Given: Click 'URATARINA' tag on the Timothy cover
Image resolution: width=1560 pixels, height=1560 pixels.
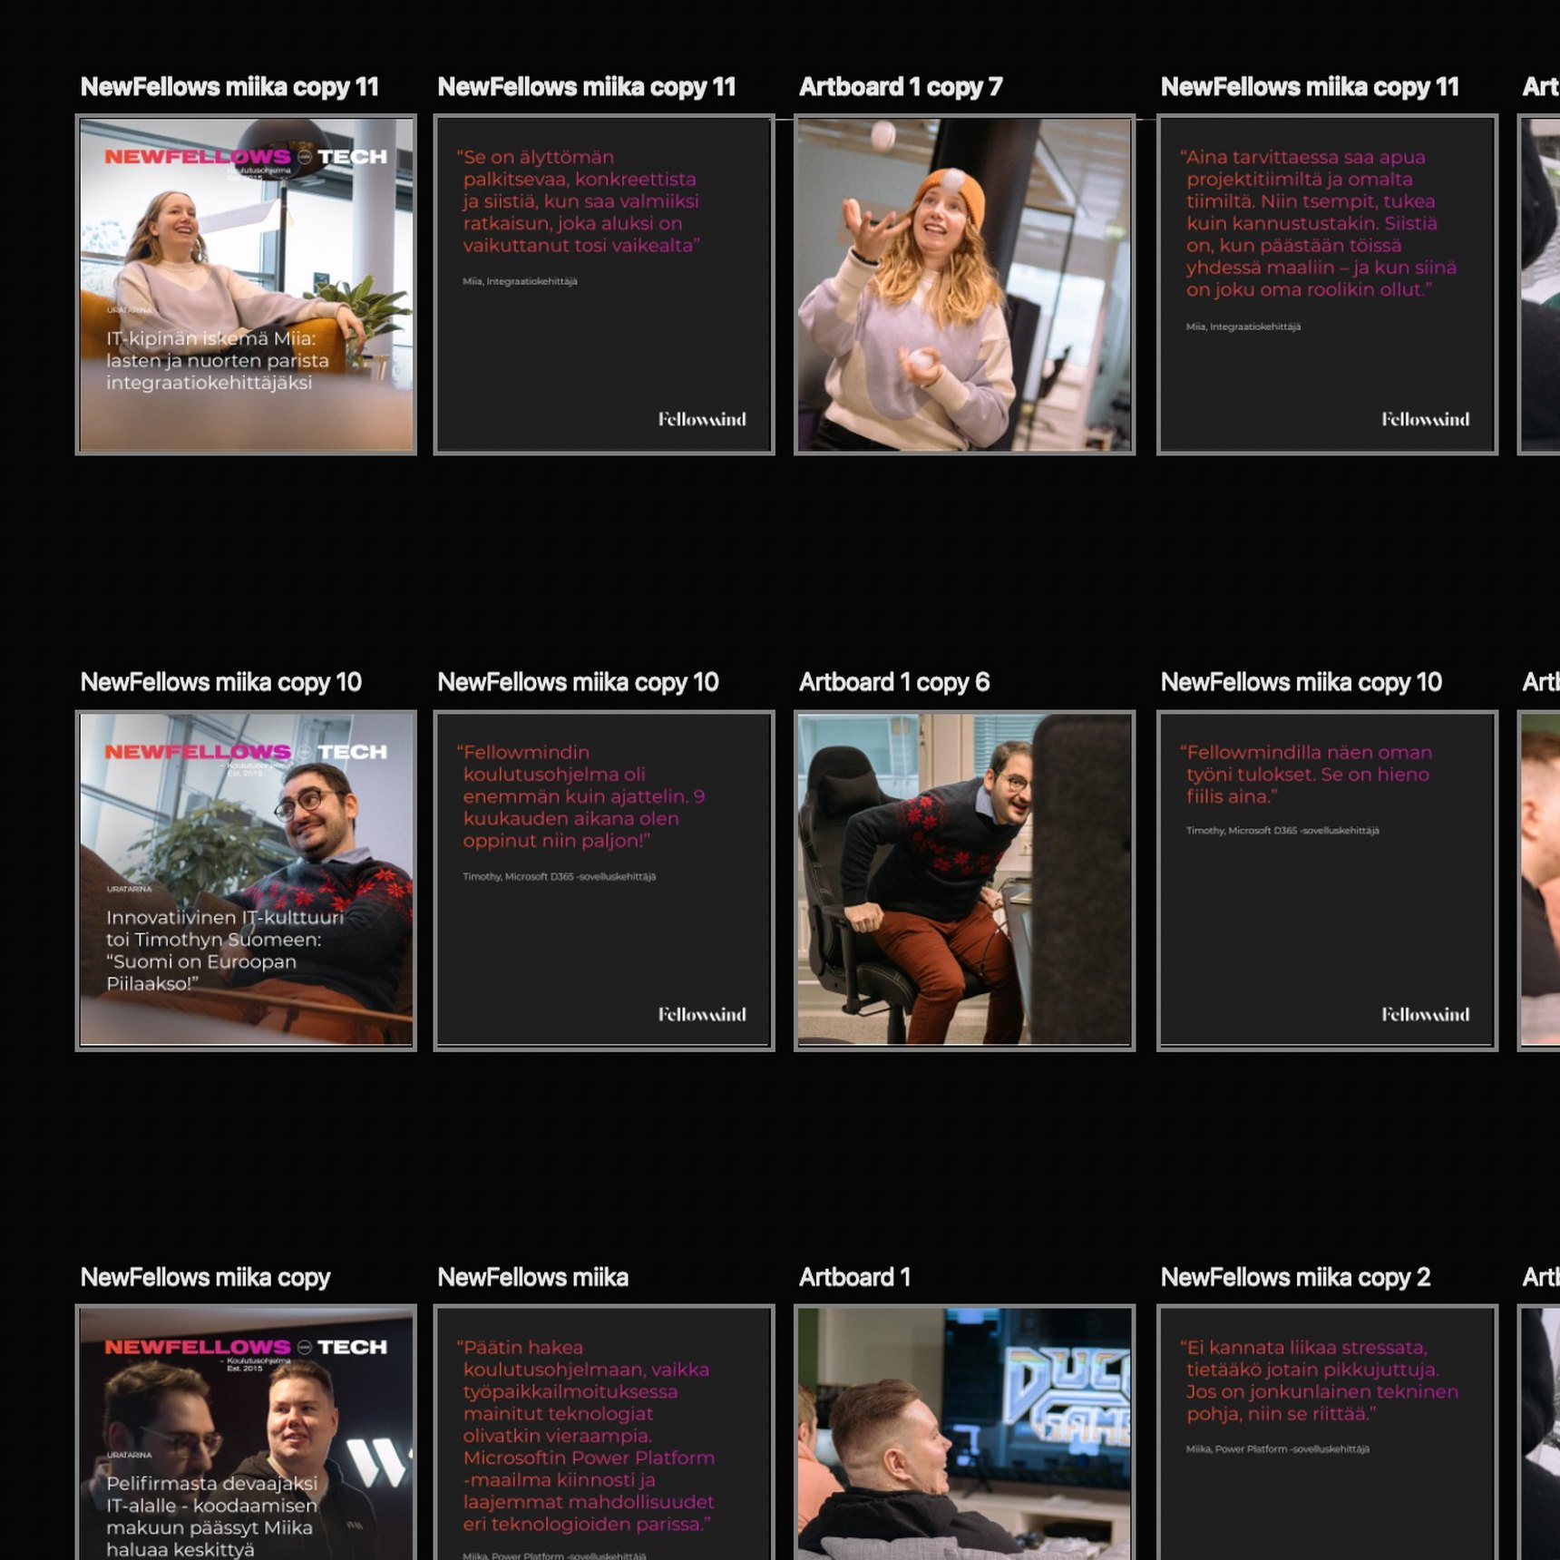Looking at the screenshot, I should click(x=129, y=889).
